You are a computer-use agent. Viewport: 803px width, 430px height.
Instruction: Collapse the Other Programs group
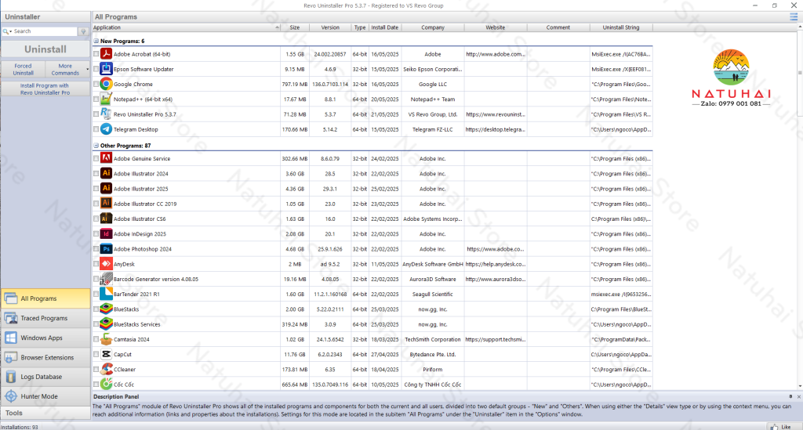coord(96,146)
